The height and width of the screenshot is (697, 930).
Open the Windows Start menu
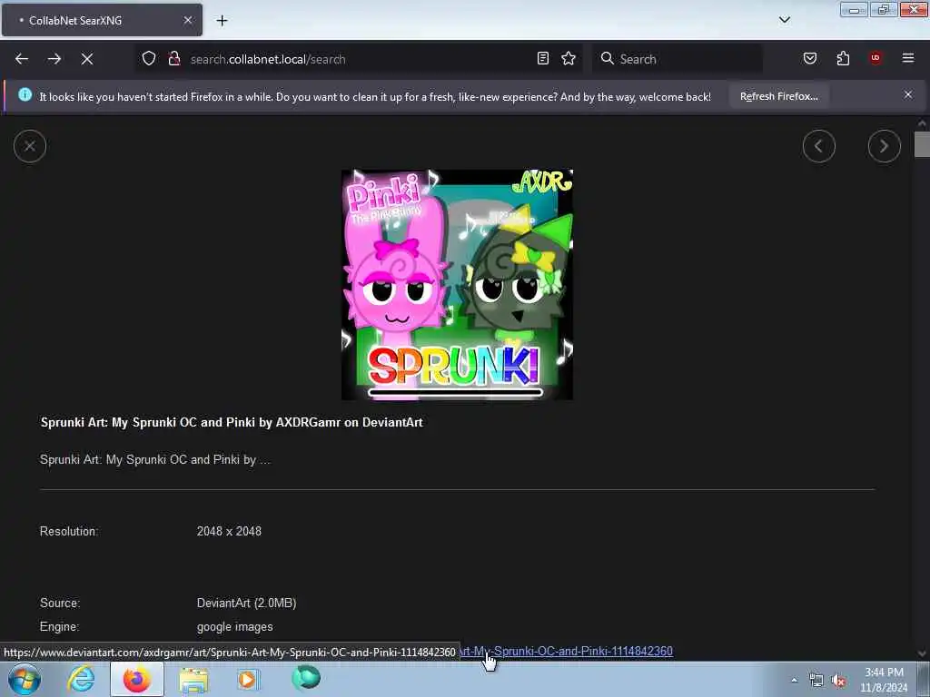pyautogui.click(x=25, y=679)
